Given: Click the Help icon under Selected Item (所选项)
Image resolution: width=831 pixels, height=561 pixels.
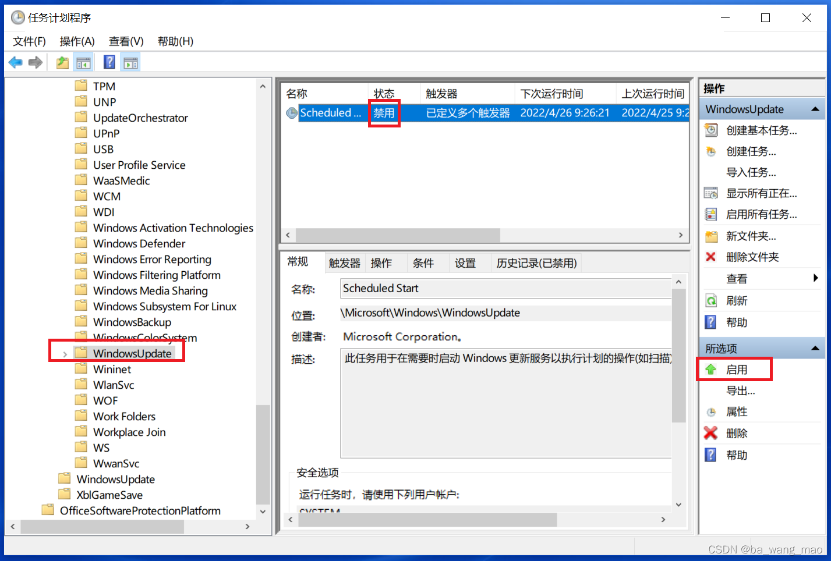Looking at the screenshot, I should click(711, 455).
